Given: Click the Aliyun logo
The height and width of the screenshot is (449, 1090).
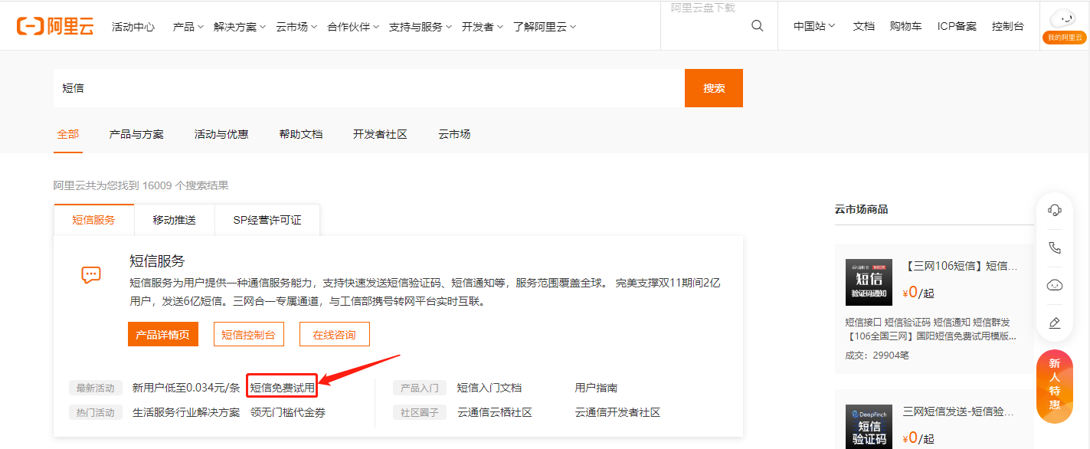Looking at the screenshot, I should 55,26.
